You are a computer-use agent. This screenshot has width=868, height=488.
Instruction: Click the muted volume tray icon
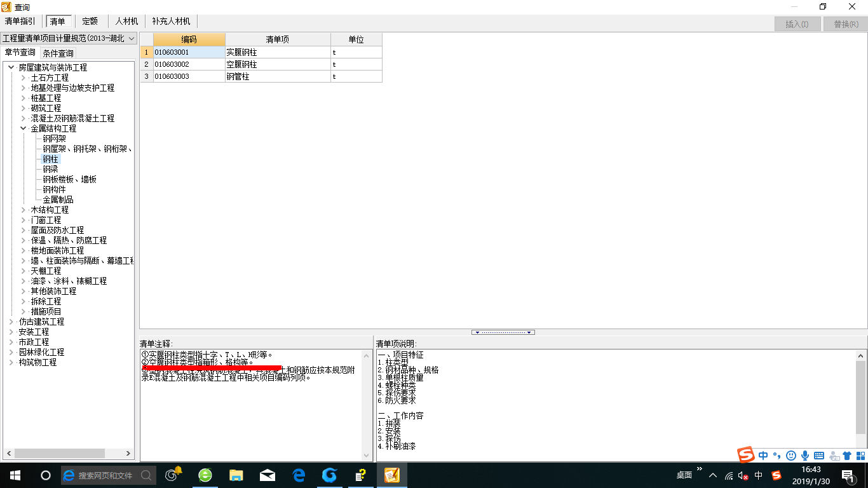click(x=743, y=475)
